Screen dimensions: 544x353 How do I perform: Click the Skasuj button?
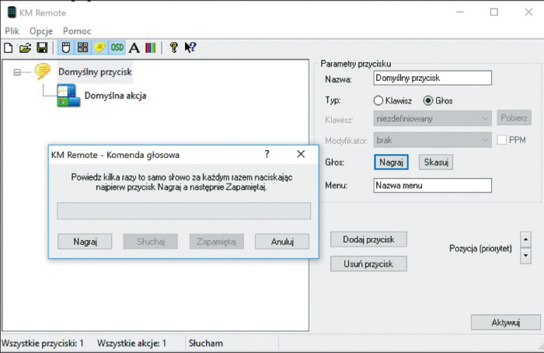click(436, 162)
